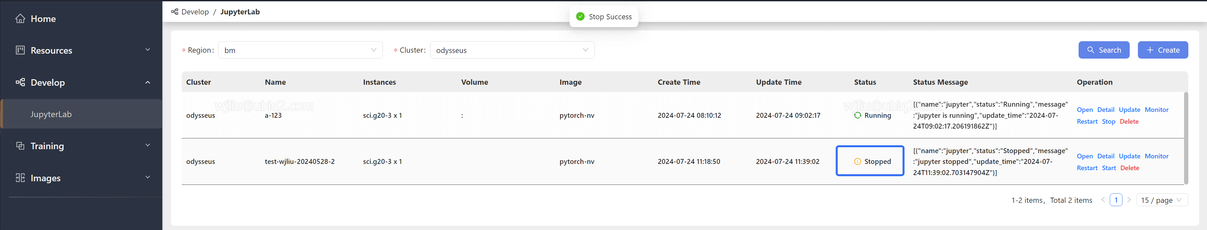
Task: Click the Resources panel icon
Action: point(20,50)
